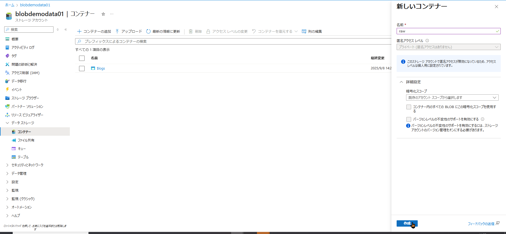Enable バージョンレベルの不変性のサポート checkbox
Viewport: 506px width, 234px height.
click(409, 119)
